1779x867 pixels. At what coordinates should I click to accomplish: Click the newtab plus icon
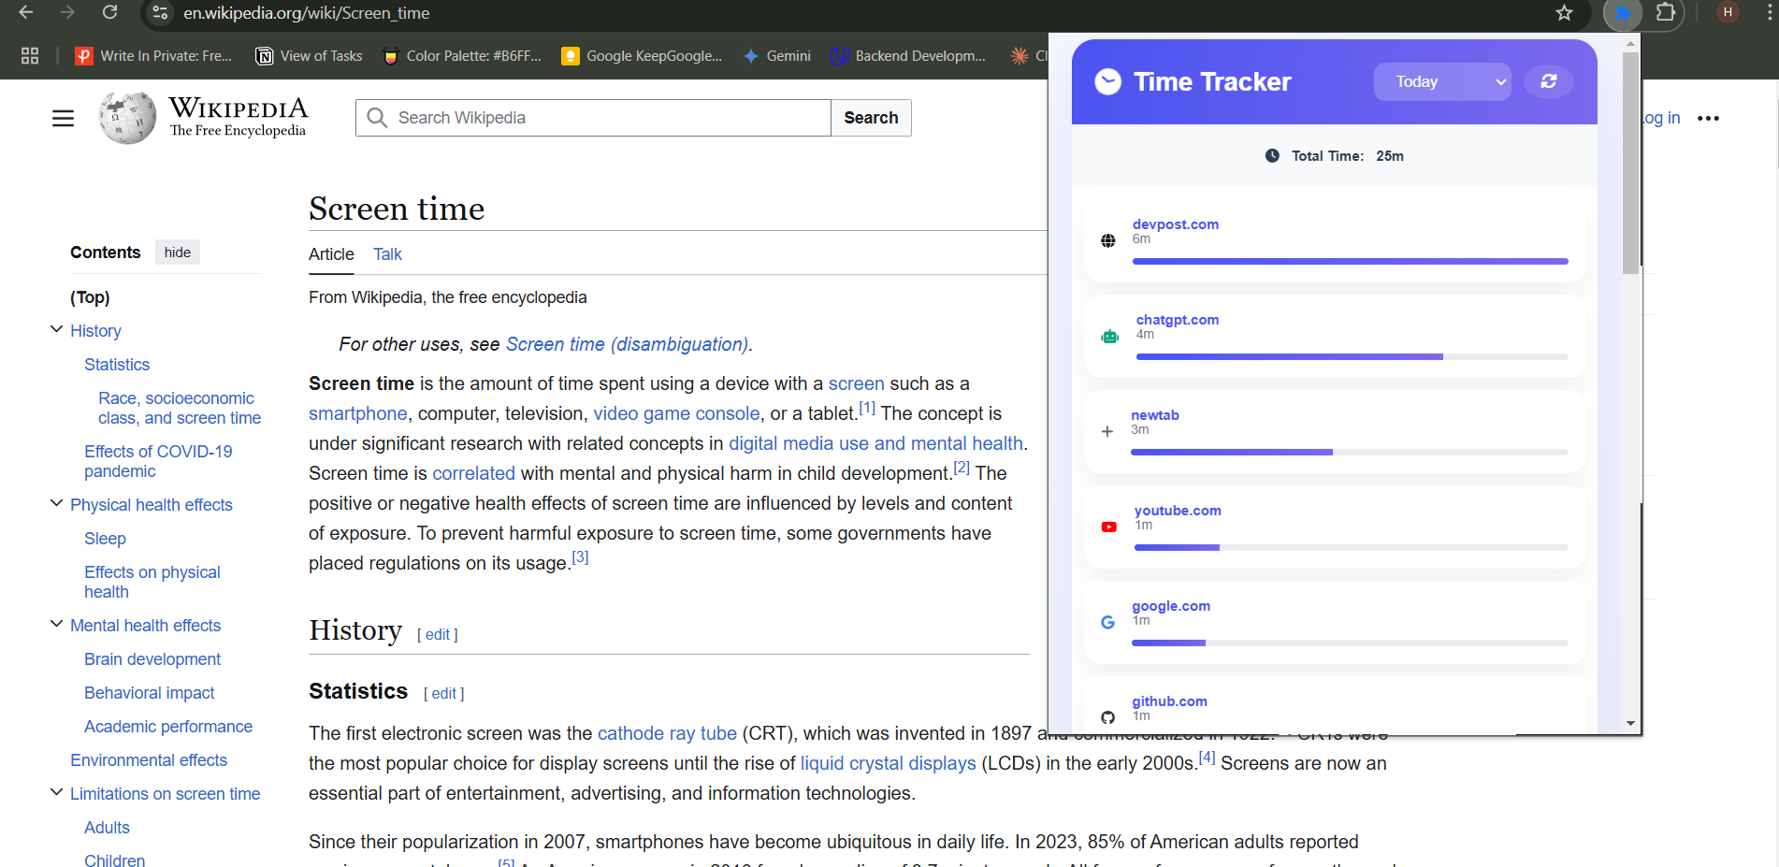(1107, 431)
